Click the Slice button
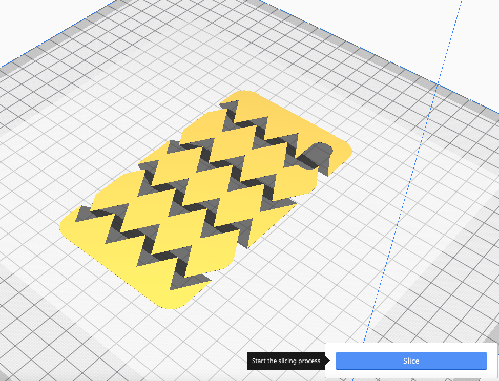499x381 pixels. (x=411, y=361)
